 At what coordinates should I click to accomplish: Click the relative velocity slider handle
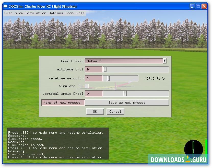pos(109,78)
